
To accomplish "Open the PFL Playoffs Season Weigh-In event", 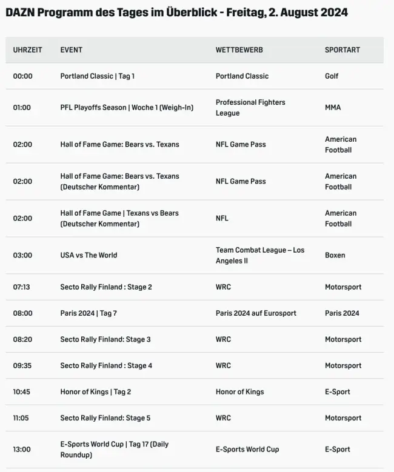I will [x=127, y=108].
